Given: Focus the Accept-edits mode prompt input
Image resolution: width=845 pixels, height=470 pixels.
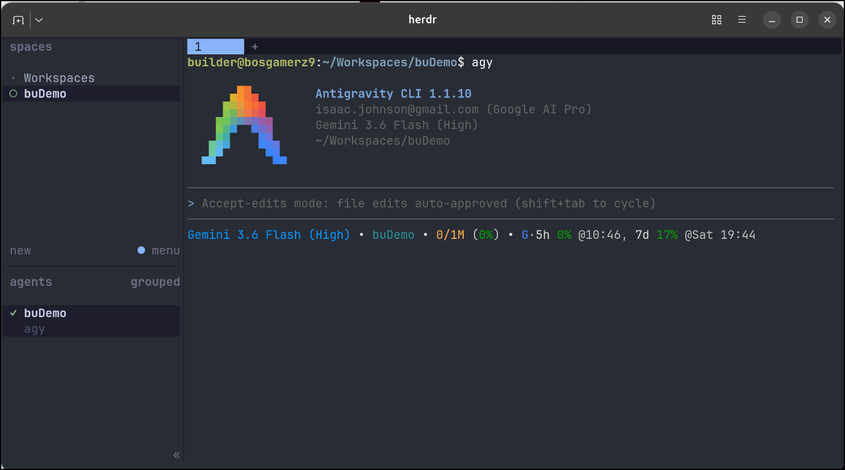Looking at the screenshot, I should click(x=510, y=204).
